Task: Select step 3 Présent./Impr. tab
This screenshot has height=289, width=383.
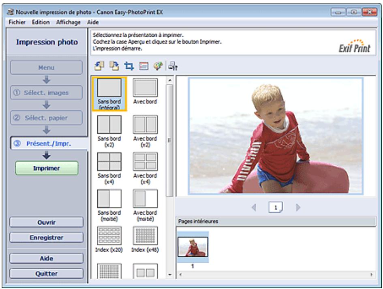Action: [48, 143]
